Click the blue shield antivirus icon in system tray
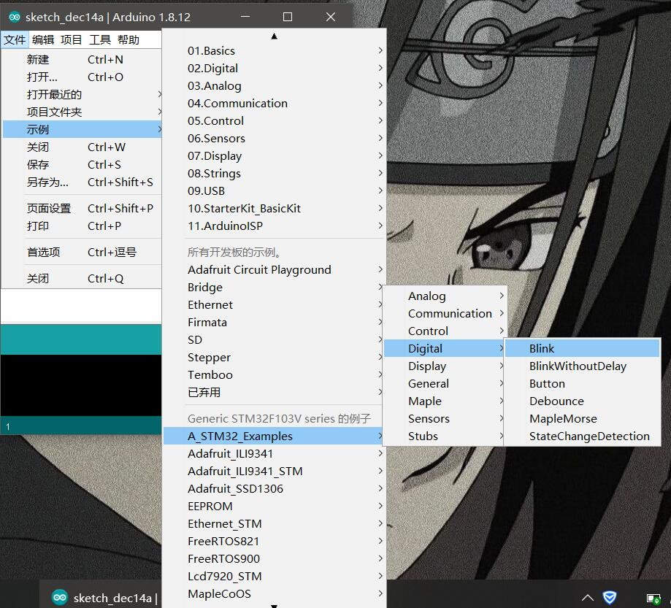671x608 pixels. 609,597
